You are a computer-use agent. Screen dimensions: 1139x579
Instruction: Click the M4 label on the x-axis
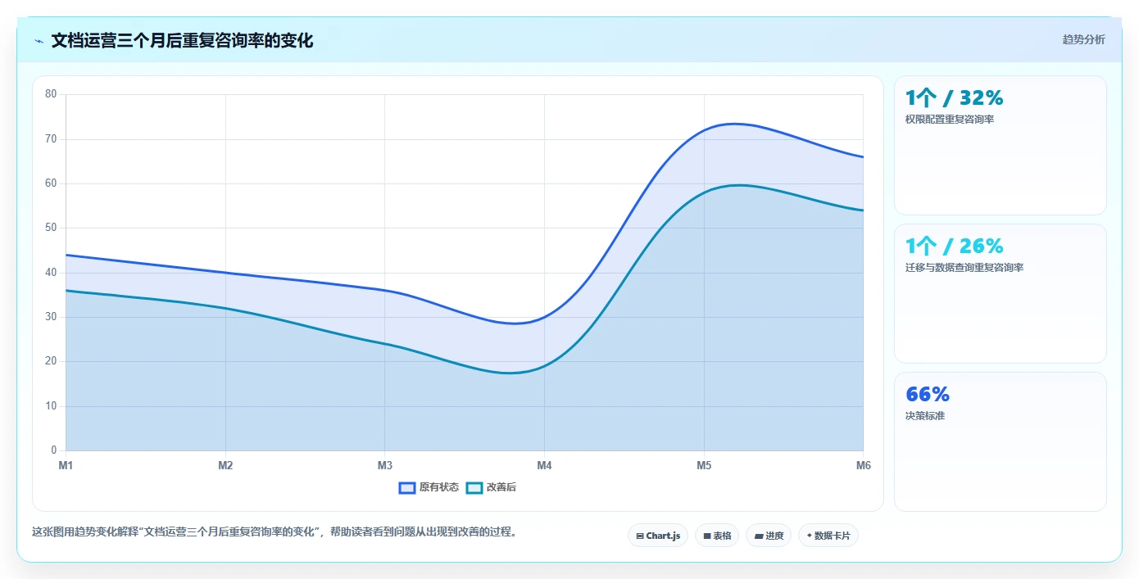tap(544, 465)
